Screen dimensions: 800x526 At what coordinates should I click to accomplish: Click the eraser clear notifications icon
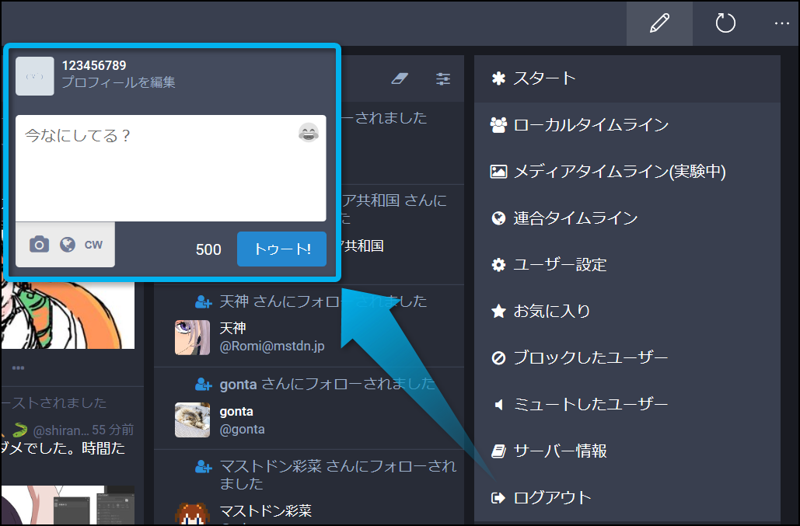point(399,78)
